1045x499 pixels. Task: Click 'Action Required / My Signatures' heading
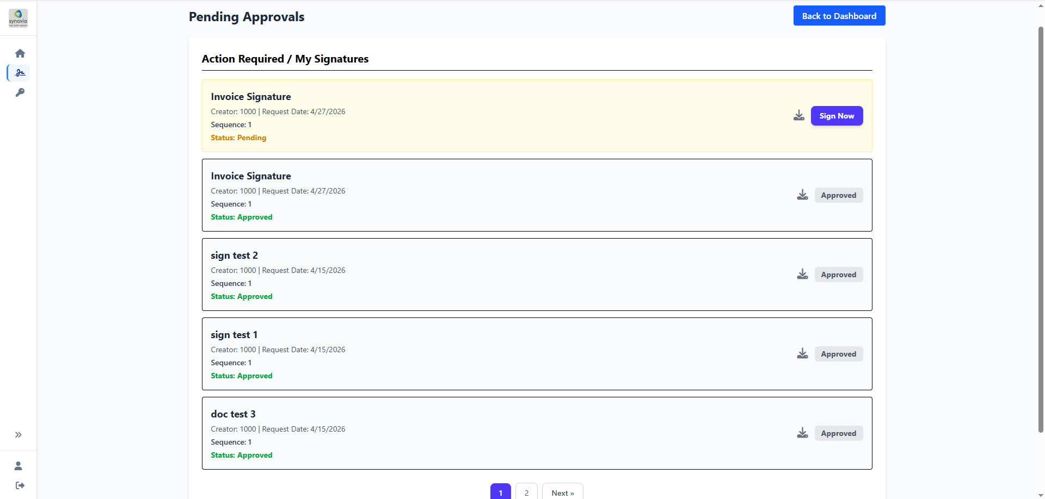[285, 59]
